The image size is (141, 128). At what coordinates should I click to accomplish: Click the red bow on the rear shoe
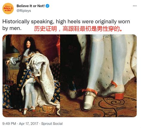114,84
